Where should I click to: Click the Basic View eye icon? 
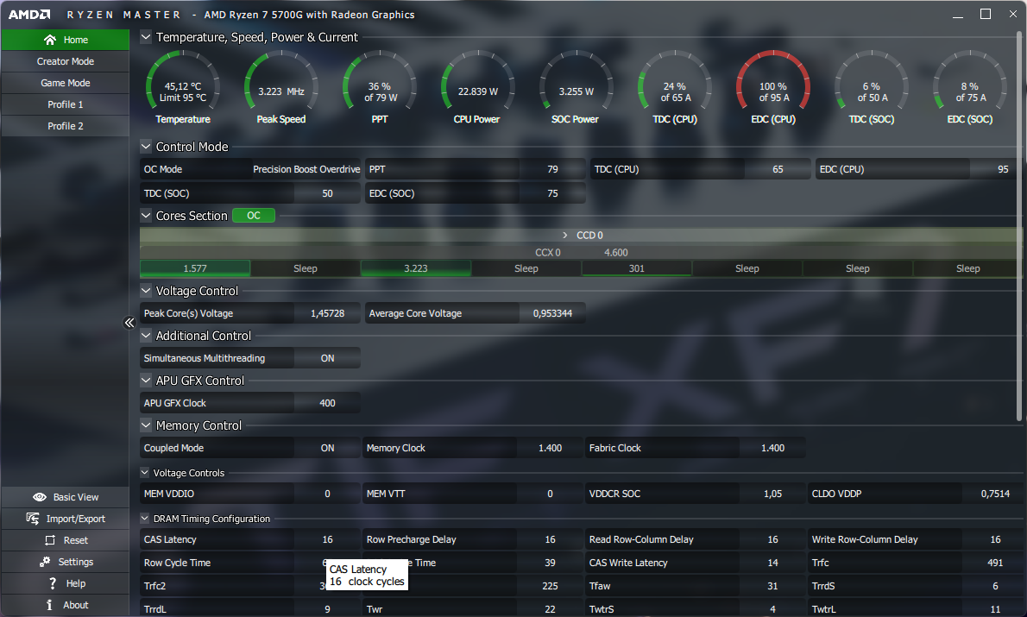pos(40,497)
